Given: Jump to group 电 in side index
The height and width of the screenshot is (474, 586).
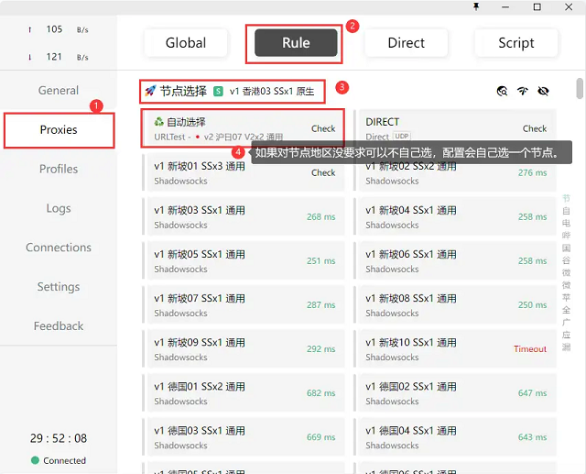Looking at the screenshot, I should [566, 223].
